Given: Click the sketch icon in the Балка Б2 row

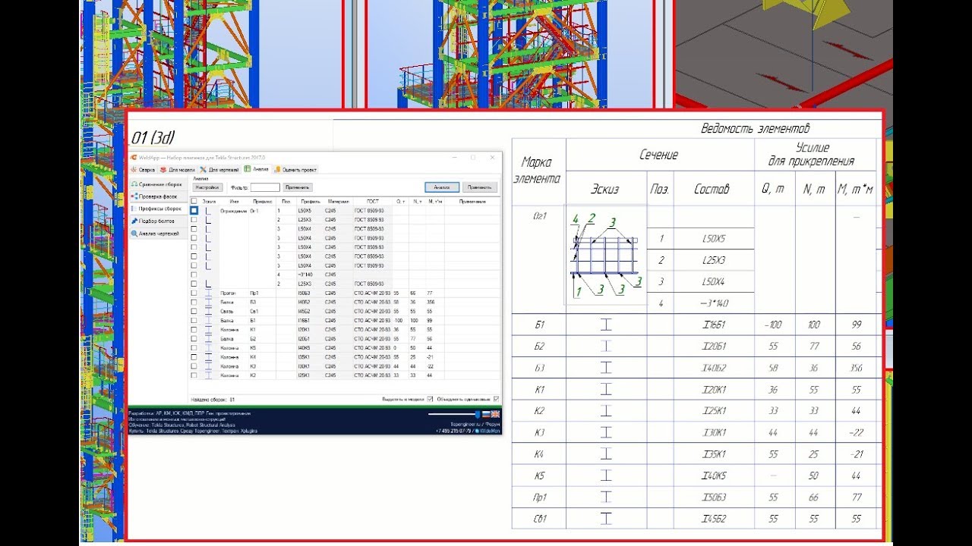Looking at the screenshot, I should click(x=208, y=338).
